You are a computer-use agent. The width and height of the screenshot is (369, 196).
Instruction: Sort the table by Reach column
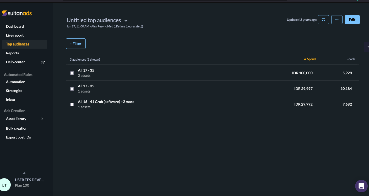point(350,59)
